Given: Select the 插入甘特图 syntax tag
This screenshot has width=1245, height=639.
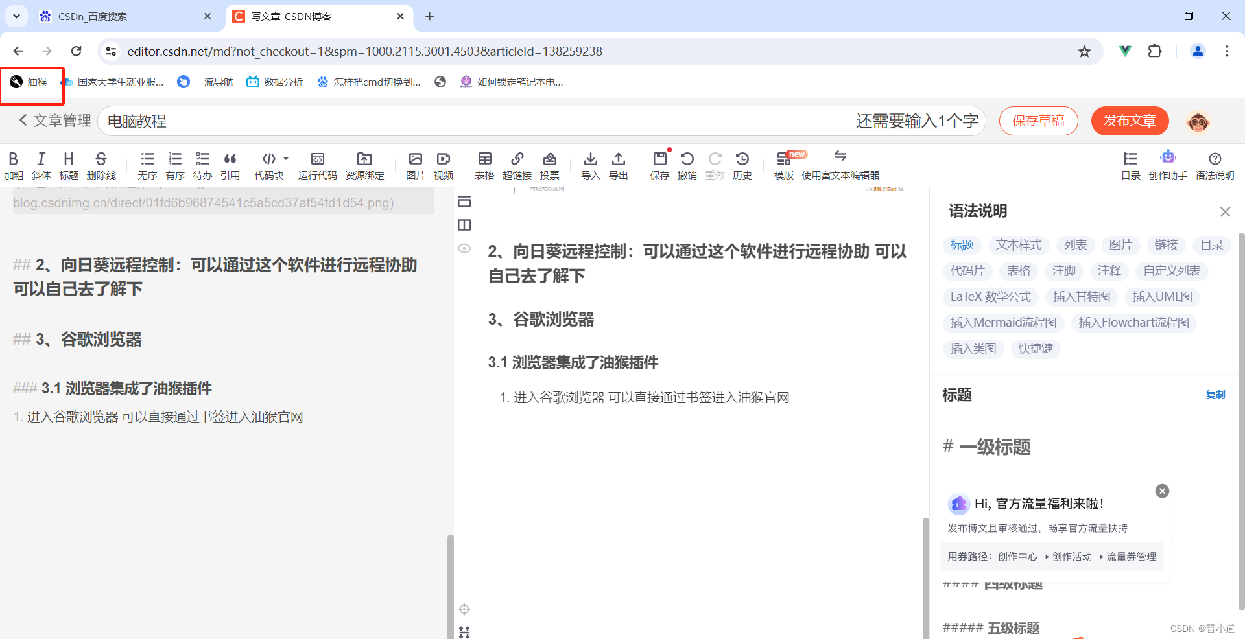Looking at the screenshot, I should point(1082,297).
